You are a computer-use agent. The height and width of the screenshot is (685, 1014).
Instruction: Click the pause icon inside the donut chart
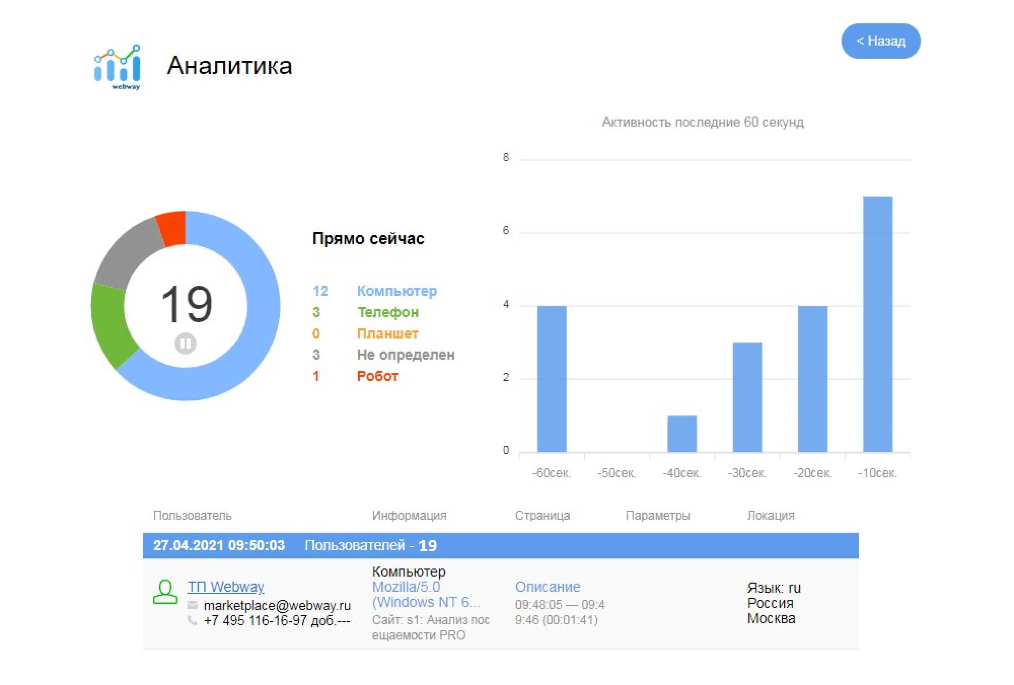click(x=187, y=343)
